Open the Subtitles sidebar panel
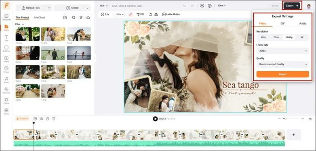Image resolution: width=316 pixels, height=151 pixels. 6,49
